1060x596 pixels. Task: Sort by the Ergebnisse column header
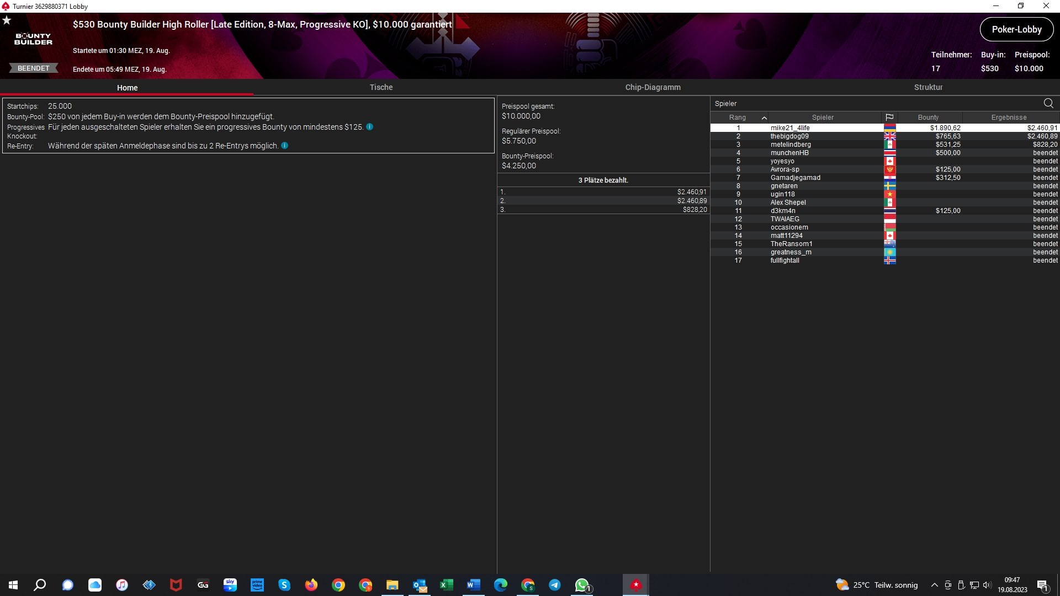(1009, 118)
